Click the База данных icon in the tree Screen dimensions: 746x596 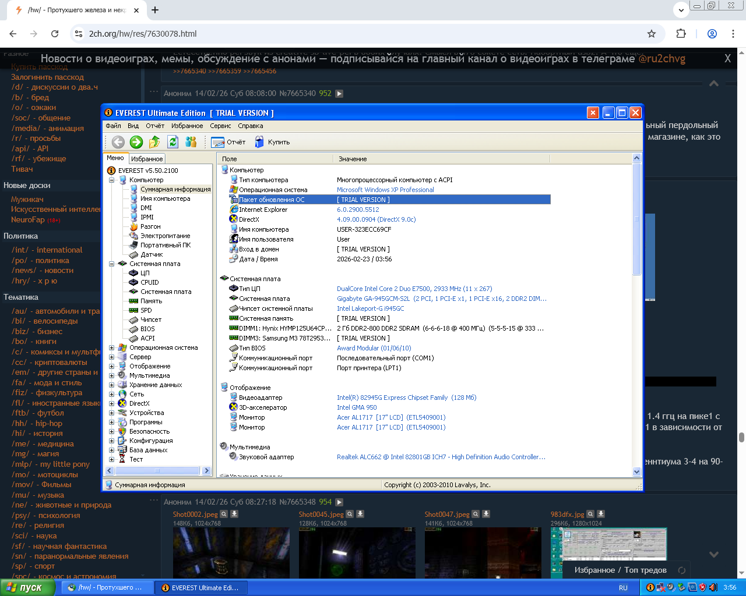click(122, 450)
